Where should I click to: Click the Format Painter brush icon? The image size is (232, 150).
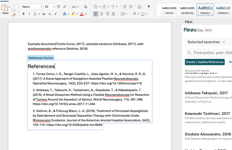pyautogui.click(x=14, y=15)
